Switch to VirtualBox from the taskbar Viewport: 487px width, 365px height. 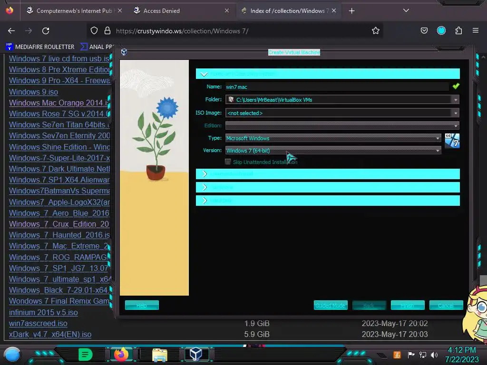(196, 354)
